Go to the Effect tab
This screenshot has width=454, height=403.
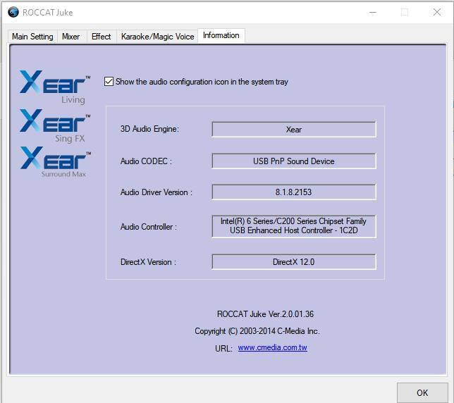click(101, 37)
